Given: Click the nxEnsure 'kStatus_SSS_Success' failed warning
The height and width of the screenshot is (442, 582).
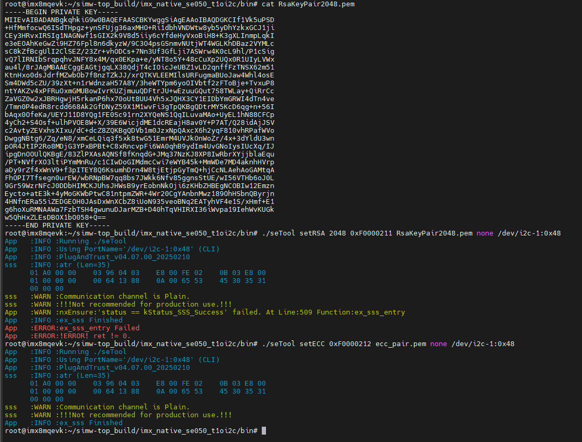Looking at the screenshot, I should coord(205,312).
